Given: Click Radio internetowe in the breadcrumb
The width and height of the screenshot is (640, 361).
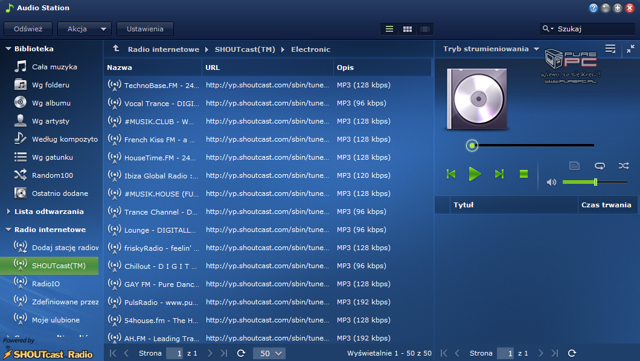Looking at the screenshot, I should [163, 49].
